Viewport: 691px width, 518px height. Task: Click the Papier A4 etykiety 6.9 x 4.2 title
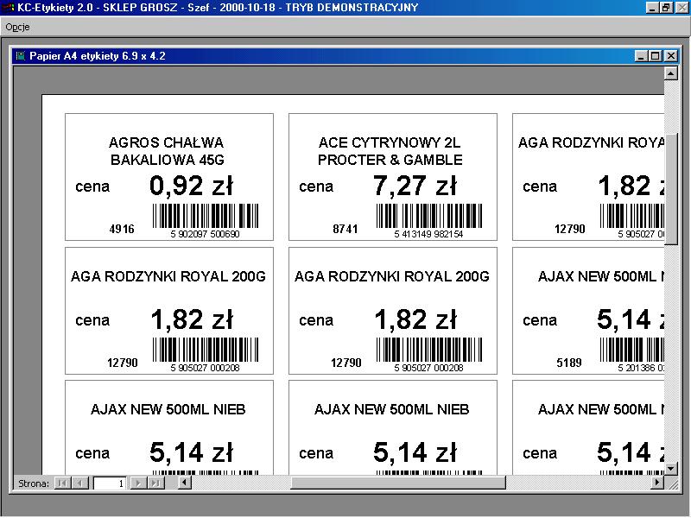pyautogui.click(x=98, y=56)
